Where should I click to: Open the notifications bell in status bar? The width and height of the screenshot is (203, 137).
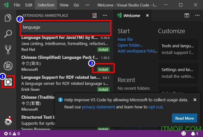[x=194, y=134]
